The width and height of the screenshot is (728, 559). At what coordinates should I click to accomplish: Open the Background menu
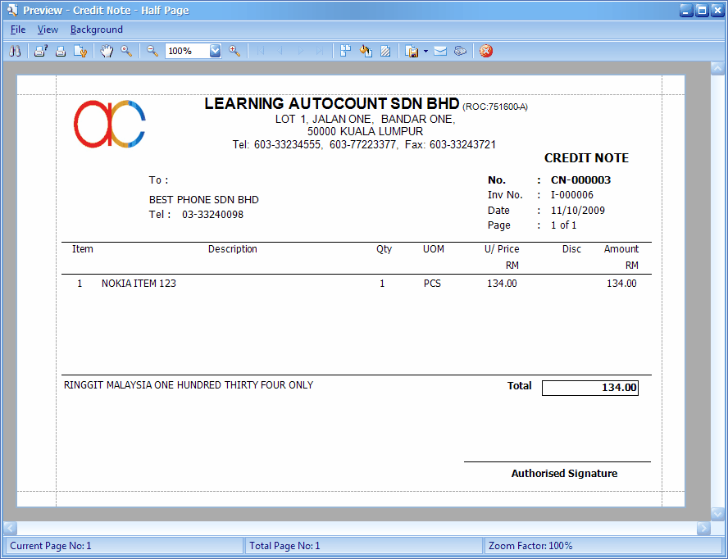97,30
